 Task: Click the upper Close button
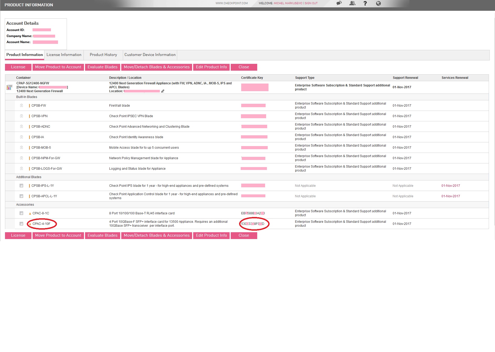[x=244, y=67]
